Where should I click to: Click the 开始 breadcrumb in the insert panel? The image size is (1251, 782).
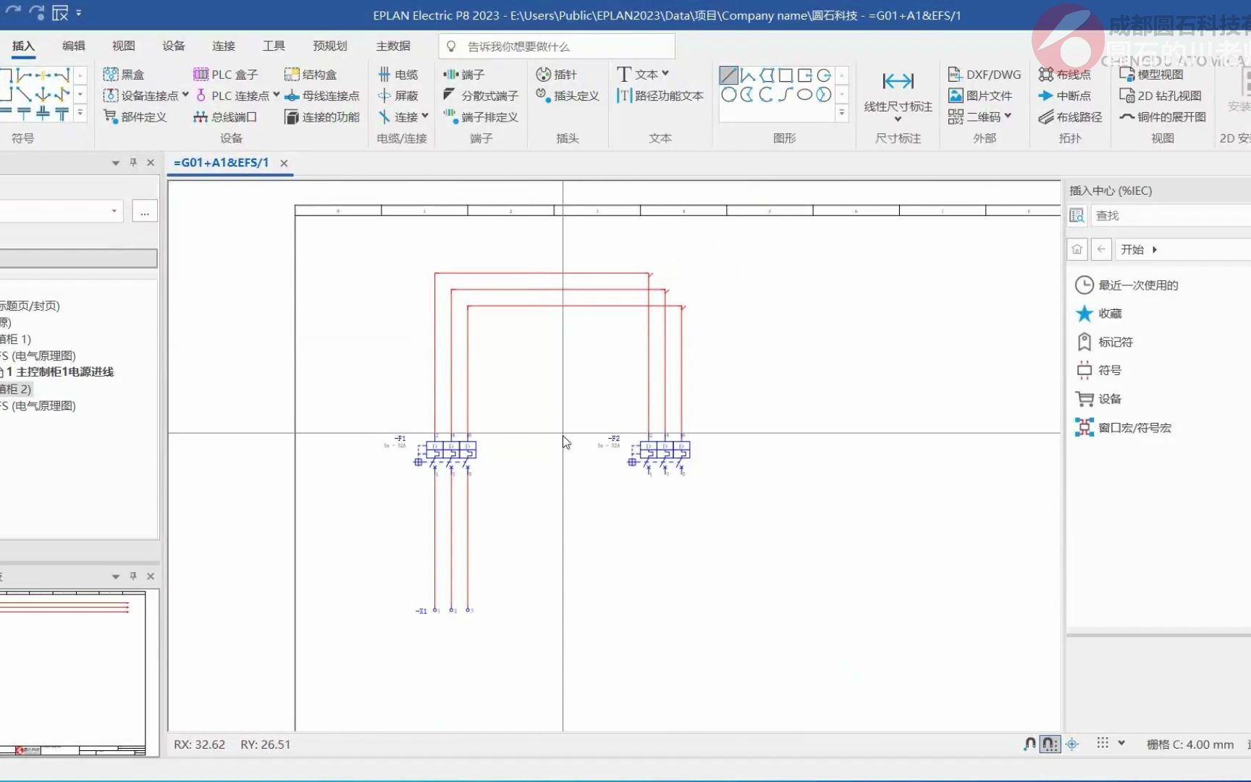point(1133,249)
